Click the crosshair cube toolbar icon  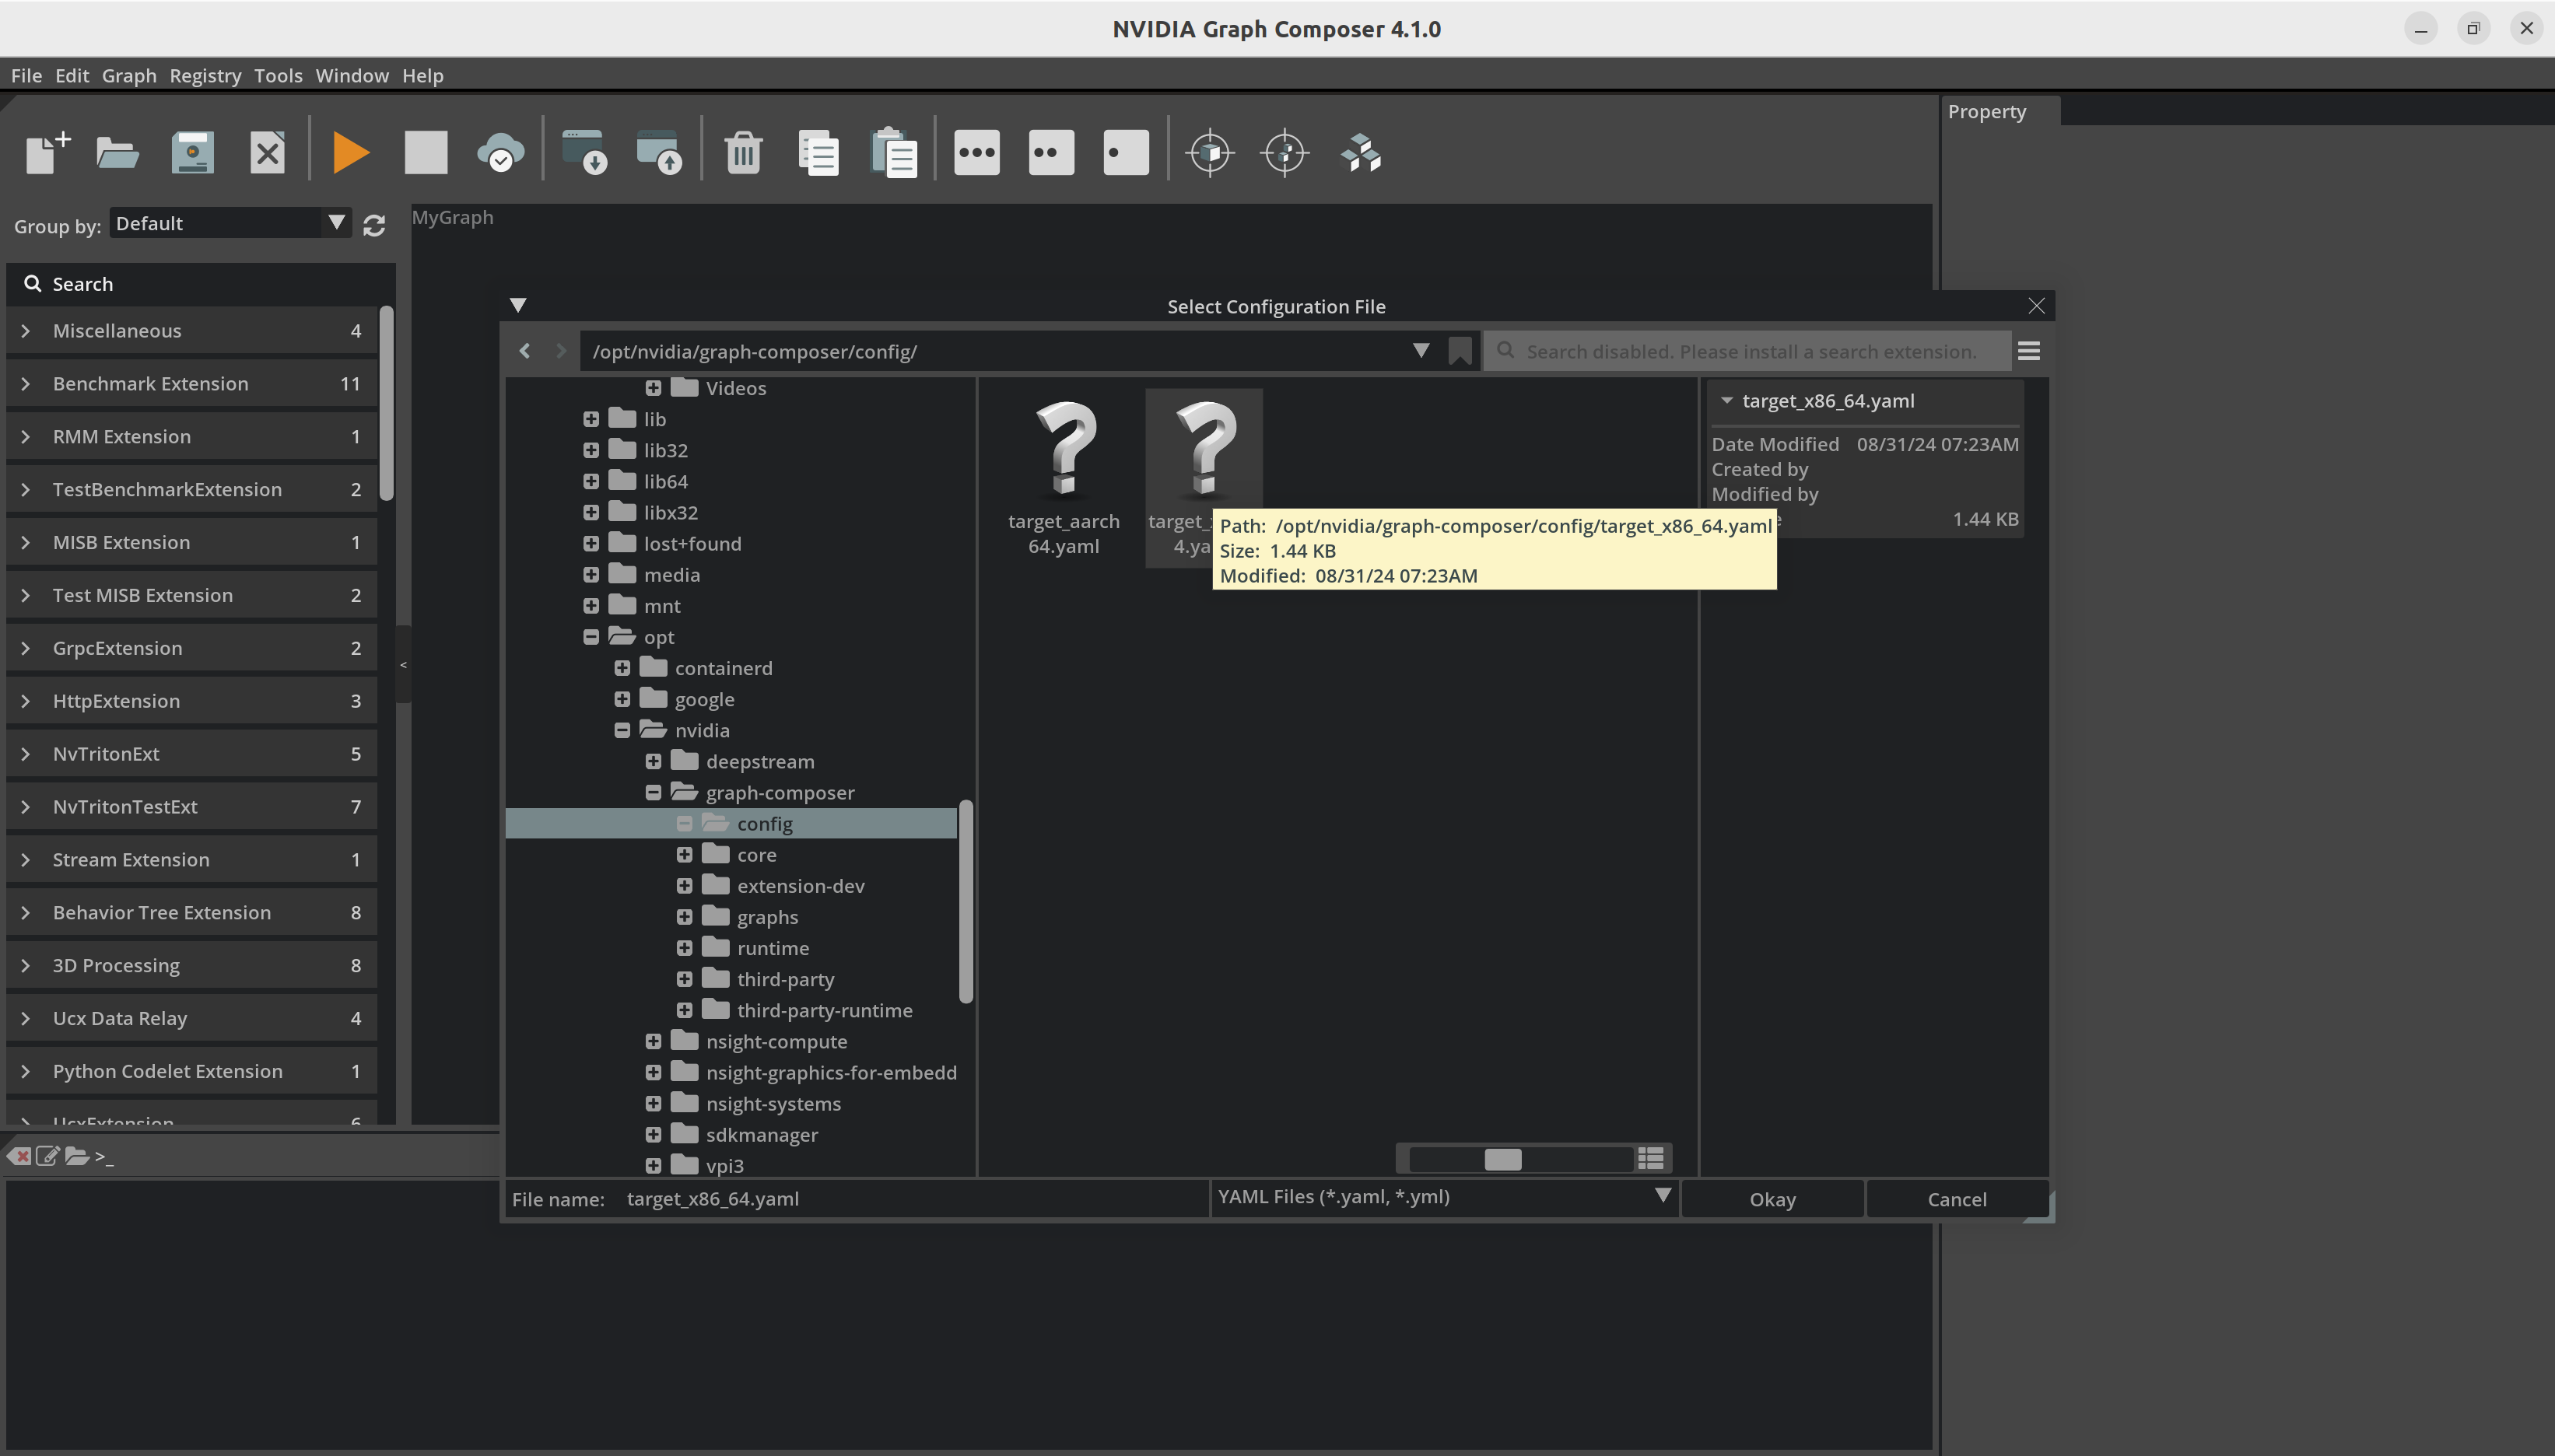[1210, 153]
